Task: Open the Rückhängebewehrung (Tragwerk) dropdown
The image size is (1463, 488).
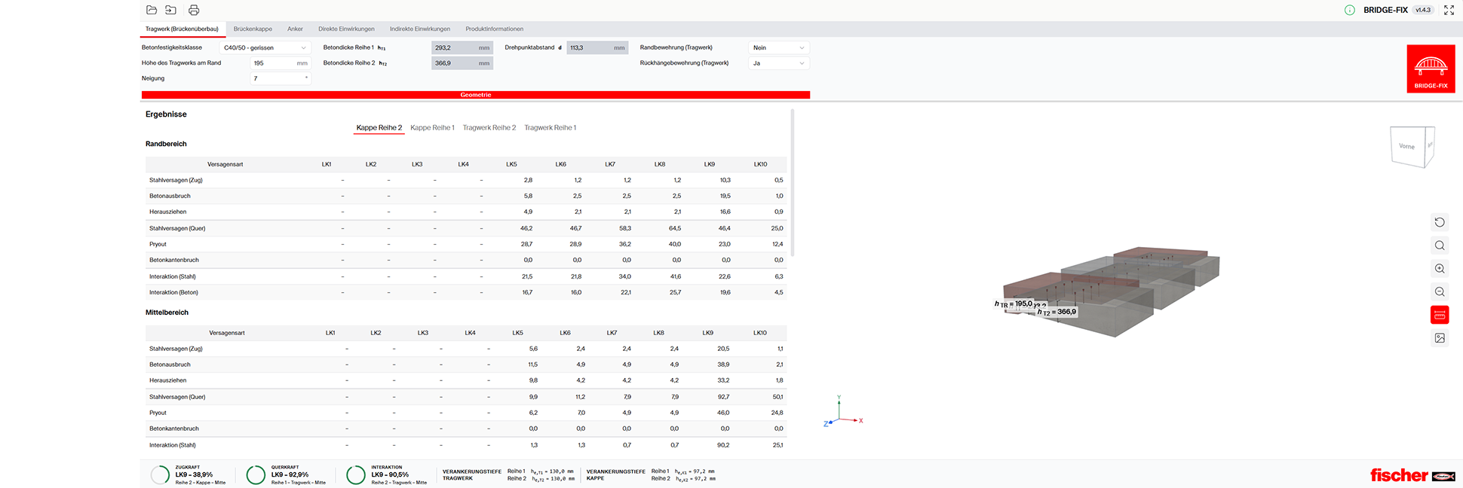Action: (779, 63)
